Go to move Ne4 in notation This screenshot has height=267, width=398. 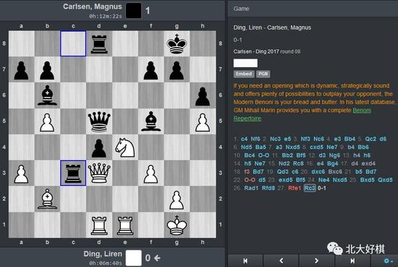[323, 180]
